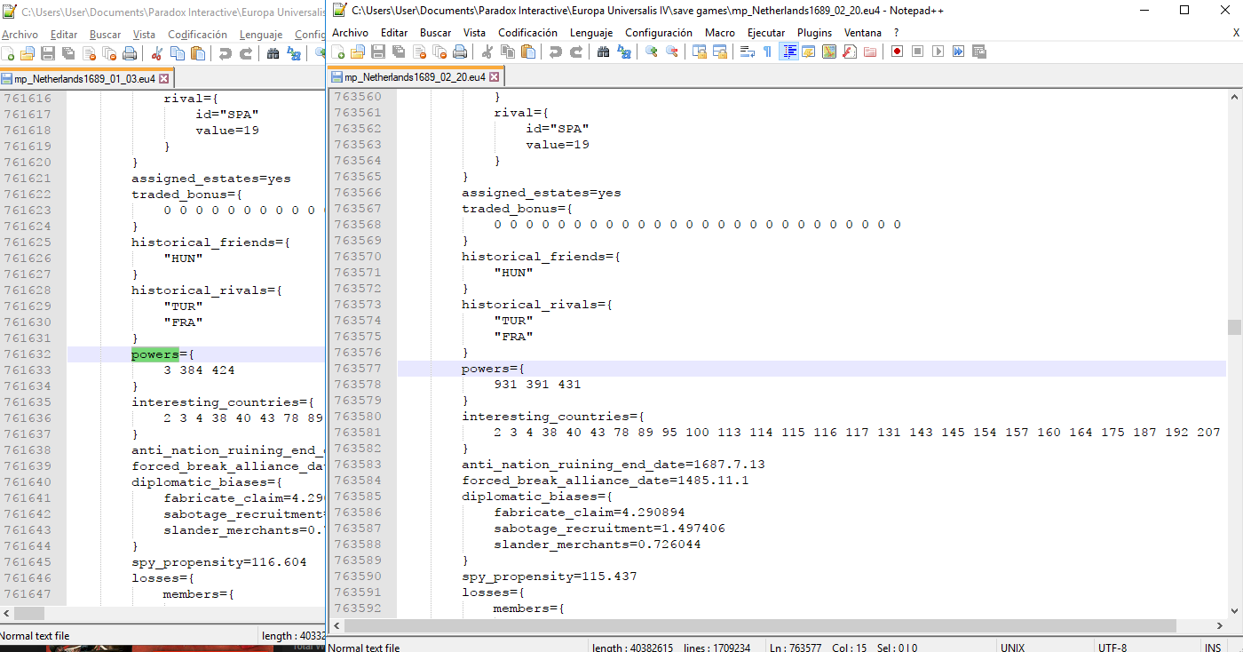The image size is (1243, 652).
Task: Click the right window vertical scrollbar thumb
Action: tap(1234, 327)
